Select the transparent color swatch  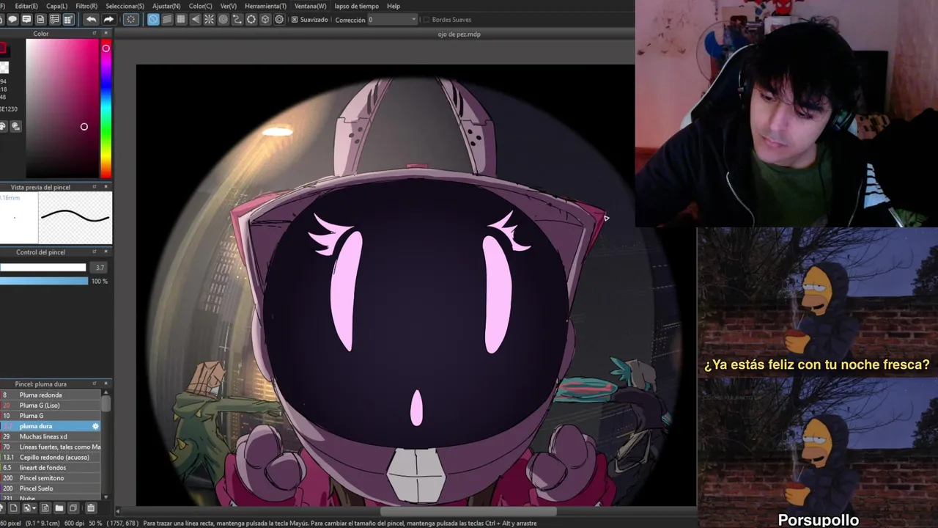click(4, 67)
